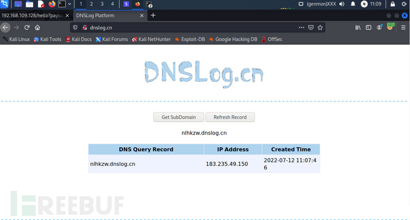The height and width of the screenshot is (220, 410).
Task: Open the Firefox account icon
Action: [x=379, y=27]
